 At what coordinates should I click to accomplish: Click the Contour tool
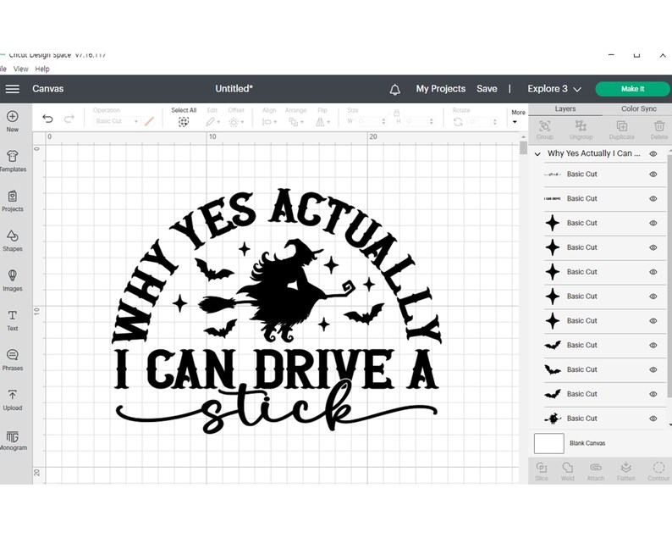(x=658, y=471)
